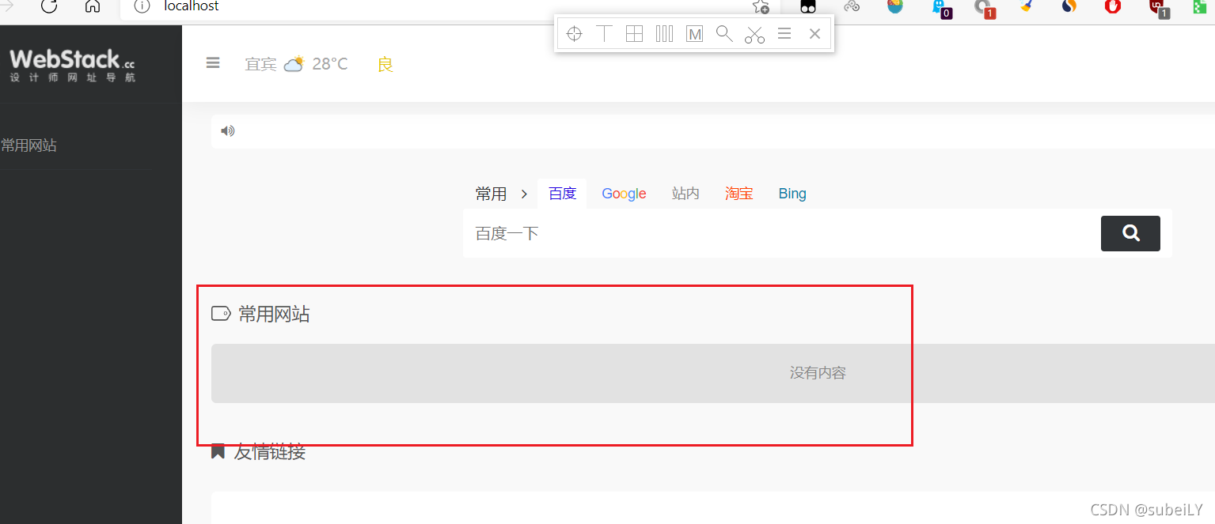Select the T text tool in the capture toolbar
Viewport: 1215px width, 524px height.
coord(604,33)
